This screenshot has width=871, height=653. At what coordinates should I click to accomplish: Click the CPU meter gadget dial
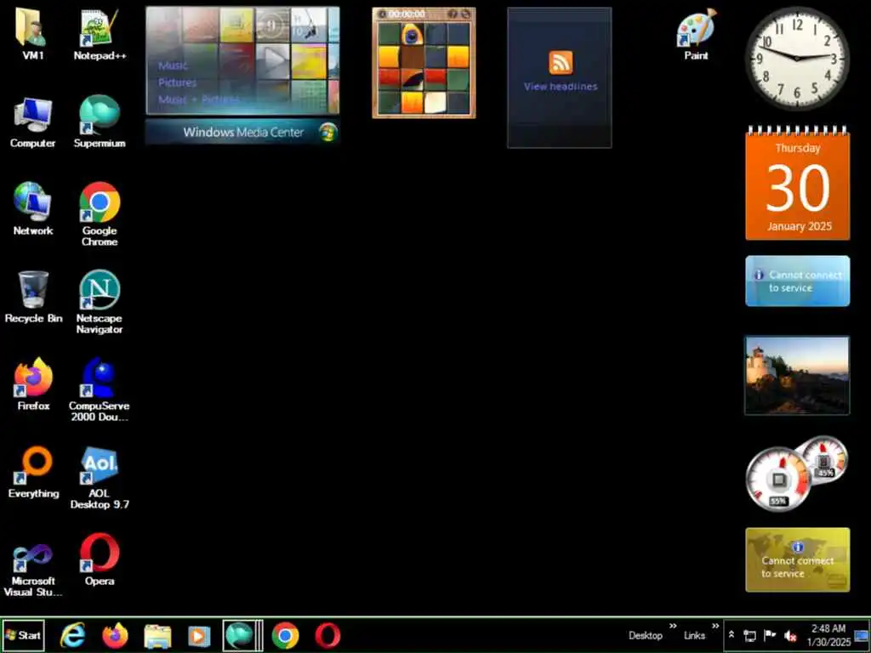pyautogui.click(x=778, y=479)
